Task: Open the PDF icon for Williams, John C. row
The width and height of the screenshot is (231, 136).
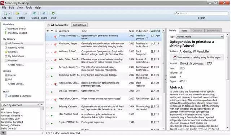Action: pos(56,53)
